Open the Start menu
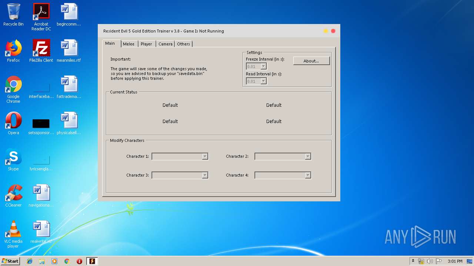The width and height of the screenshot is (474, 266). 10,261
